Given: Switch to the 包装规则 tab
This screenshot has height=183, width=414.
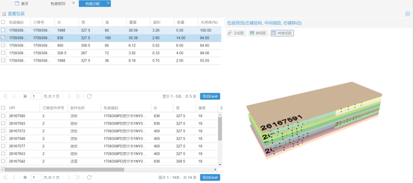Looking at the screenshot, I should [58, 4].
